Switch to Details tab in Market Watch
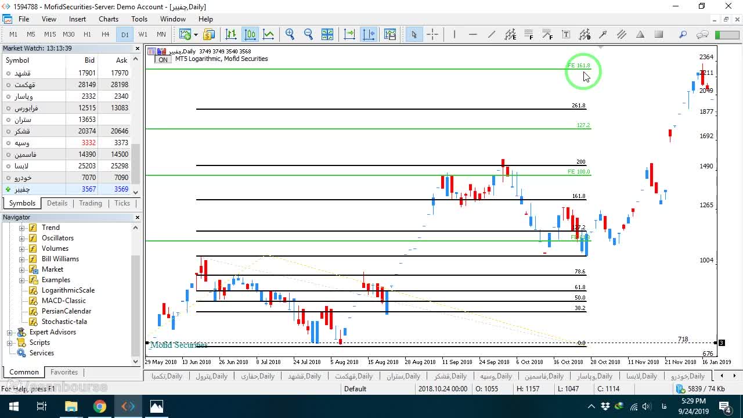The width and height of the screenshot is (743, 418). pyautogui.click(x=57, y=203)
